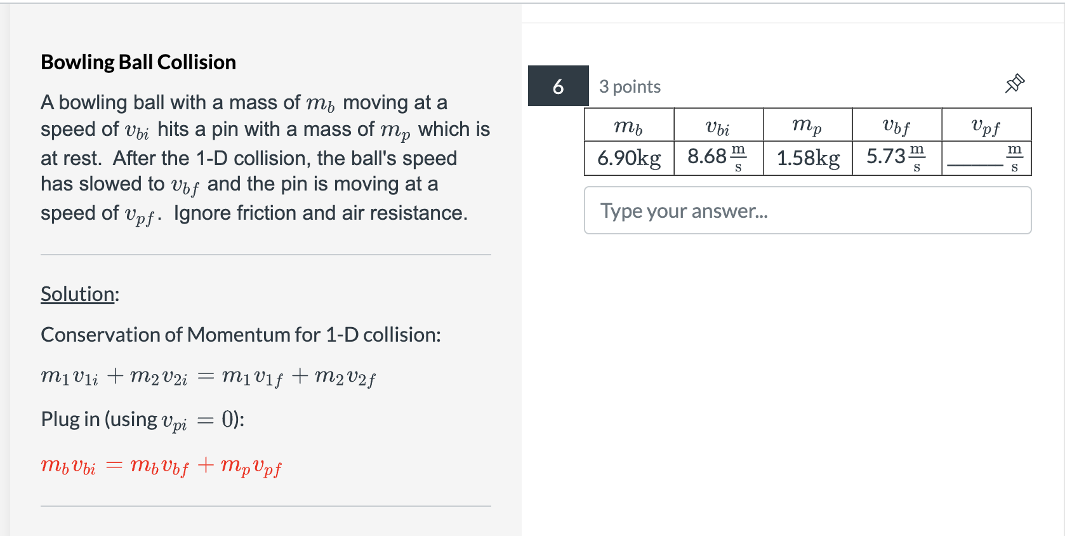Select the vbf table header cell
The width and height of the screenshot is (1065, 536).
(x=896, y=126)
